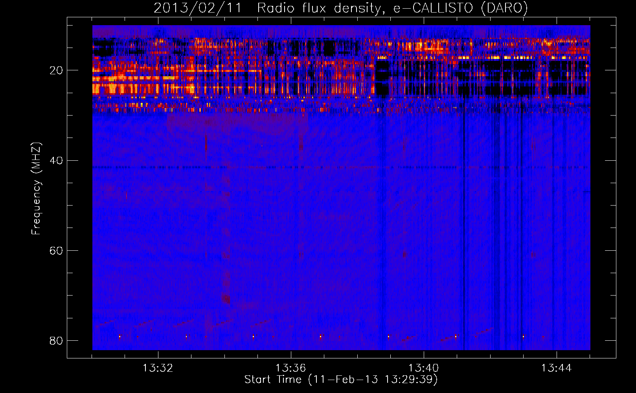Viewport: 636px width, 393px height.
Task: Click the 'Frequency (MHZ)' y-axis label
Action: [36, 189]
